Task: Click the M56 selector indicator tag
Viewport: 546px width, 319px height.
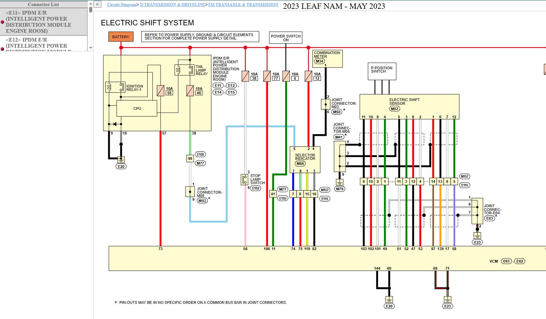Action: pos(300,164)
